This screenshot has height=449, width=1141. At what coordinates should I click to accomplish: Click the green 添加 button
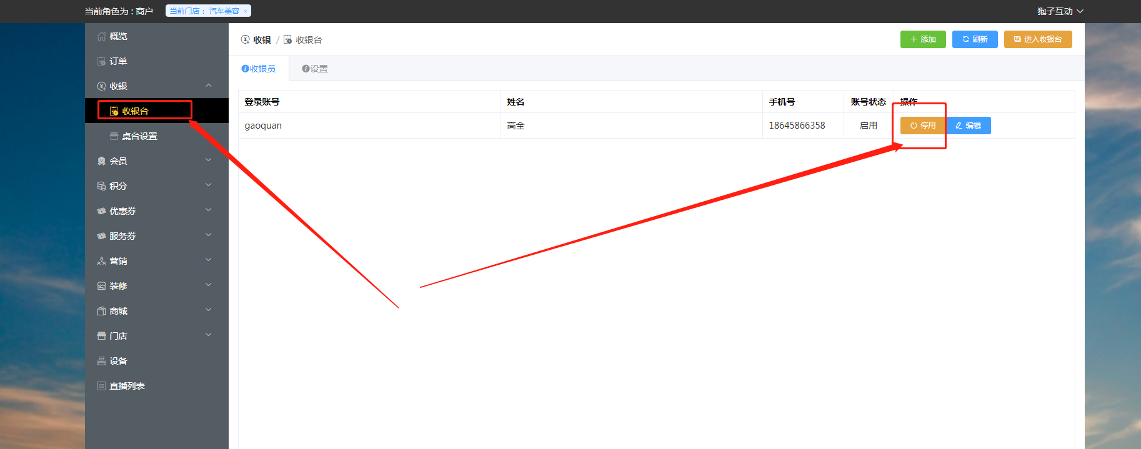(923, 39)
